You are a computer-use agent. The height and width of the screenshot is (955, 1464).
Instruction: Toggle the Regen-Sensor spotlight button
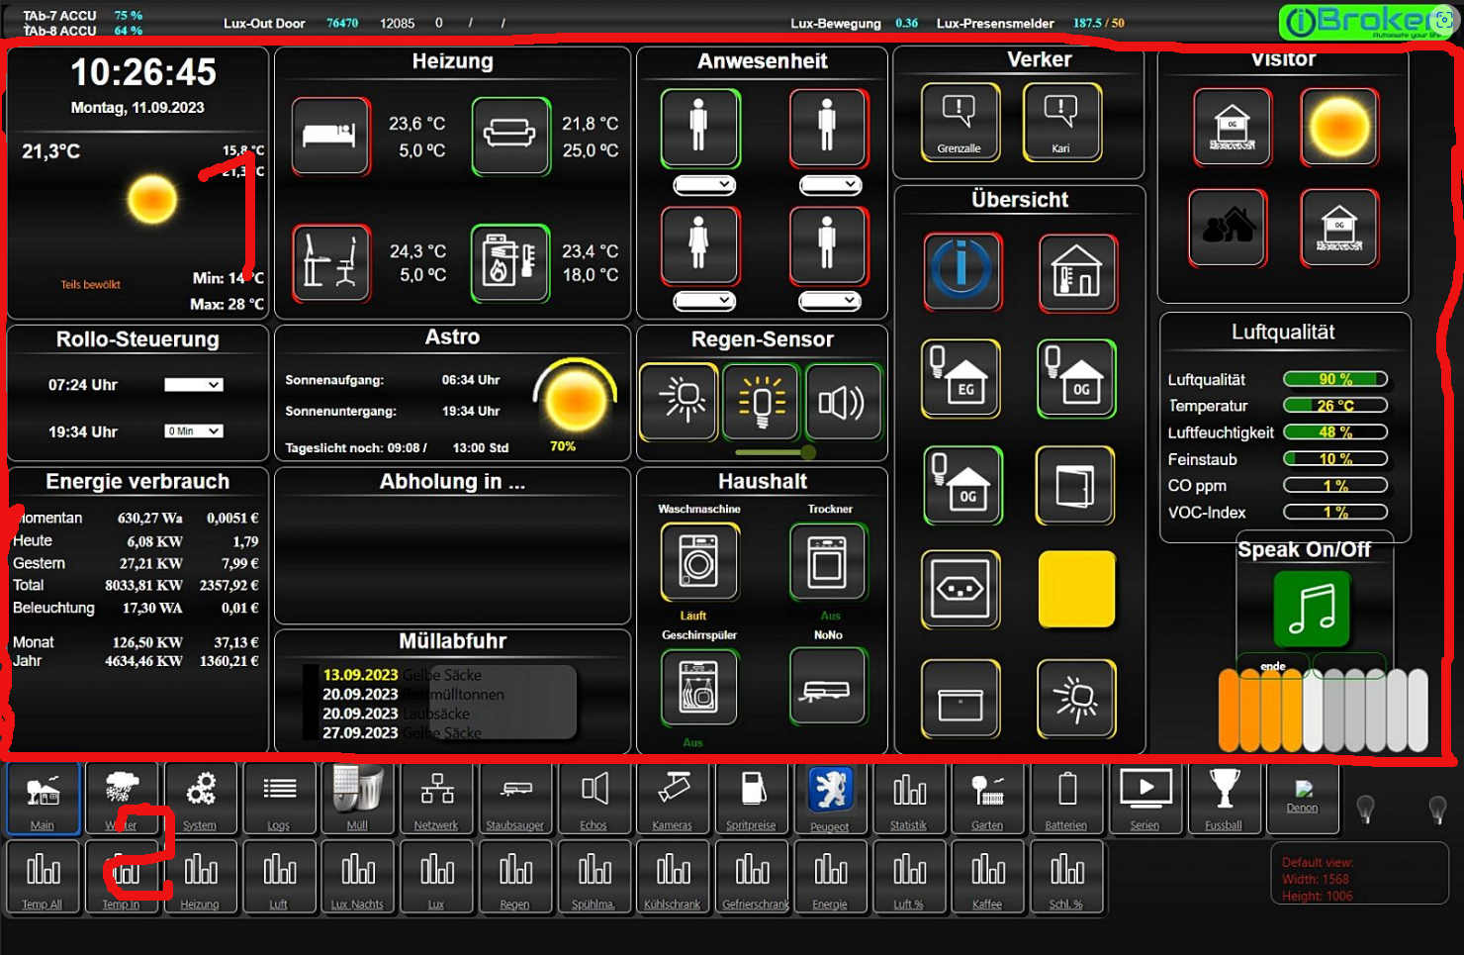tap(679, 401)
